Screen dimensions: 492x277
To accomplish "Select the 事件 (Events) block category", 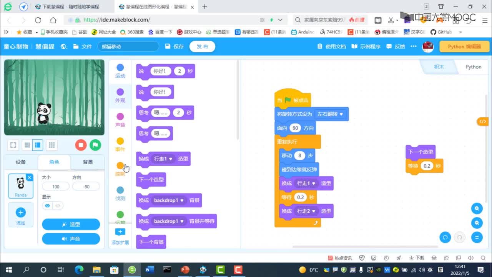I will (120, 145).
